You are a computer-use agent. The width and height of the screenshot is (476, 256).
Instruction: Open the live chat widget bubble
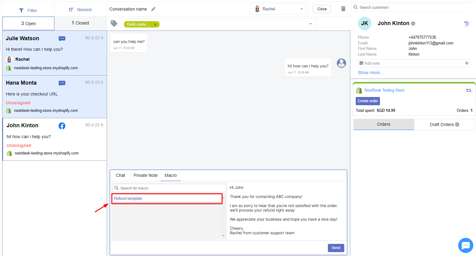pyautogui.click(x=465, y=245)
